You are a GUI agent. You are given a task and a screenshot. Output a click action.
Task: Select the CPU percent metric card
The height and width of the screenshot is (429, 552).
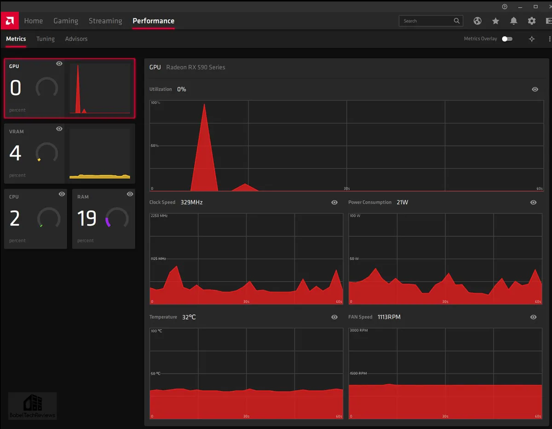click(36, 219)
